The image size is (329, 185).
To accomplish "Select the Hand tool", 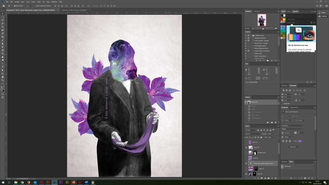I will click(3, 77).
